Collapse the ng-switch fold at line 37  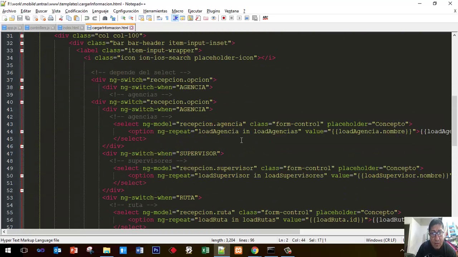pyautogui.click(x=22, y=80)
